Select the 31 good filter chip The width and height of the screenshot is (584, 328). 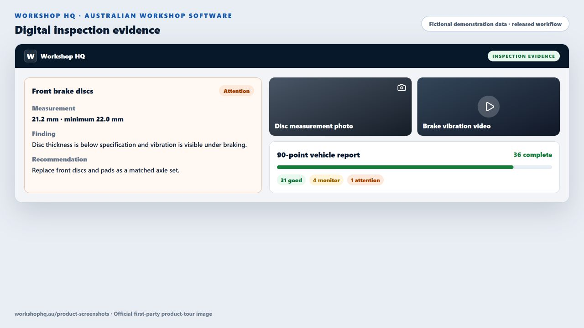[291, 180]
